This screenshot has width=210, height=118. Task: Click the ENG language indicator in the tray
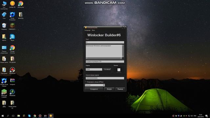[195, 116]
